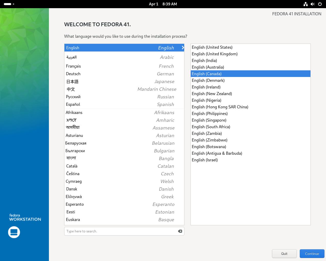326x261 pixels.
Task: Select the Belarusian language row
Action: coord(124,143)
